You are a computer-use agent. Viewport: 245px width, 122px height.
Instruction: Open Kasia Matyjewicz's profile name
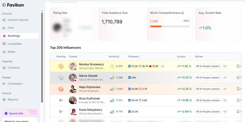[x=91, y=110]
